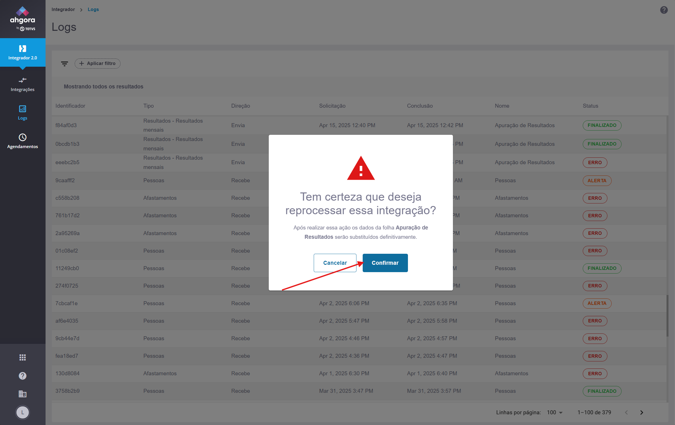Screen dimensions: 675x425
Task: Open the apps grid icon
Action: 23,357
